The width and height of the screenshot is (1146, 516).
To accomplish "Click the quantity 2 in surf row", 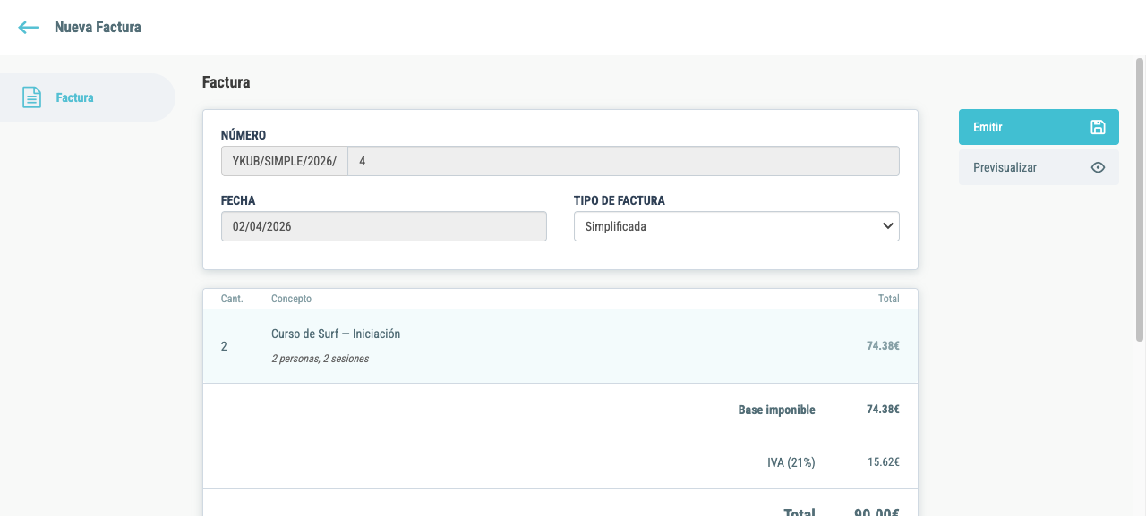I will tap(224, 346).
